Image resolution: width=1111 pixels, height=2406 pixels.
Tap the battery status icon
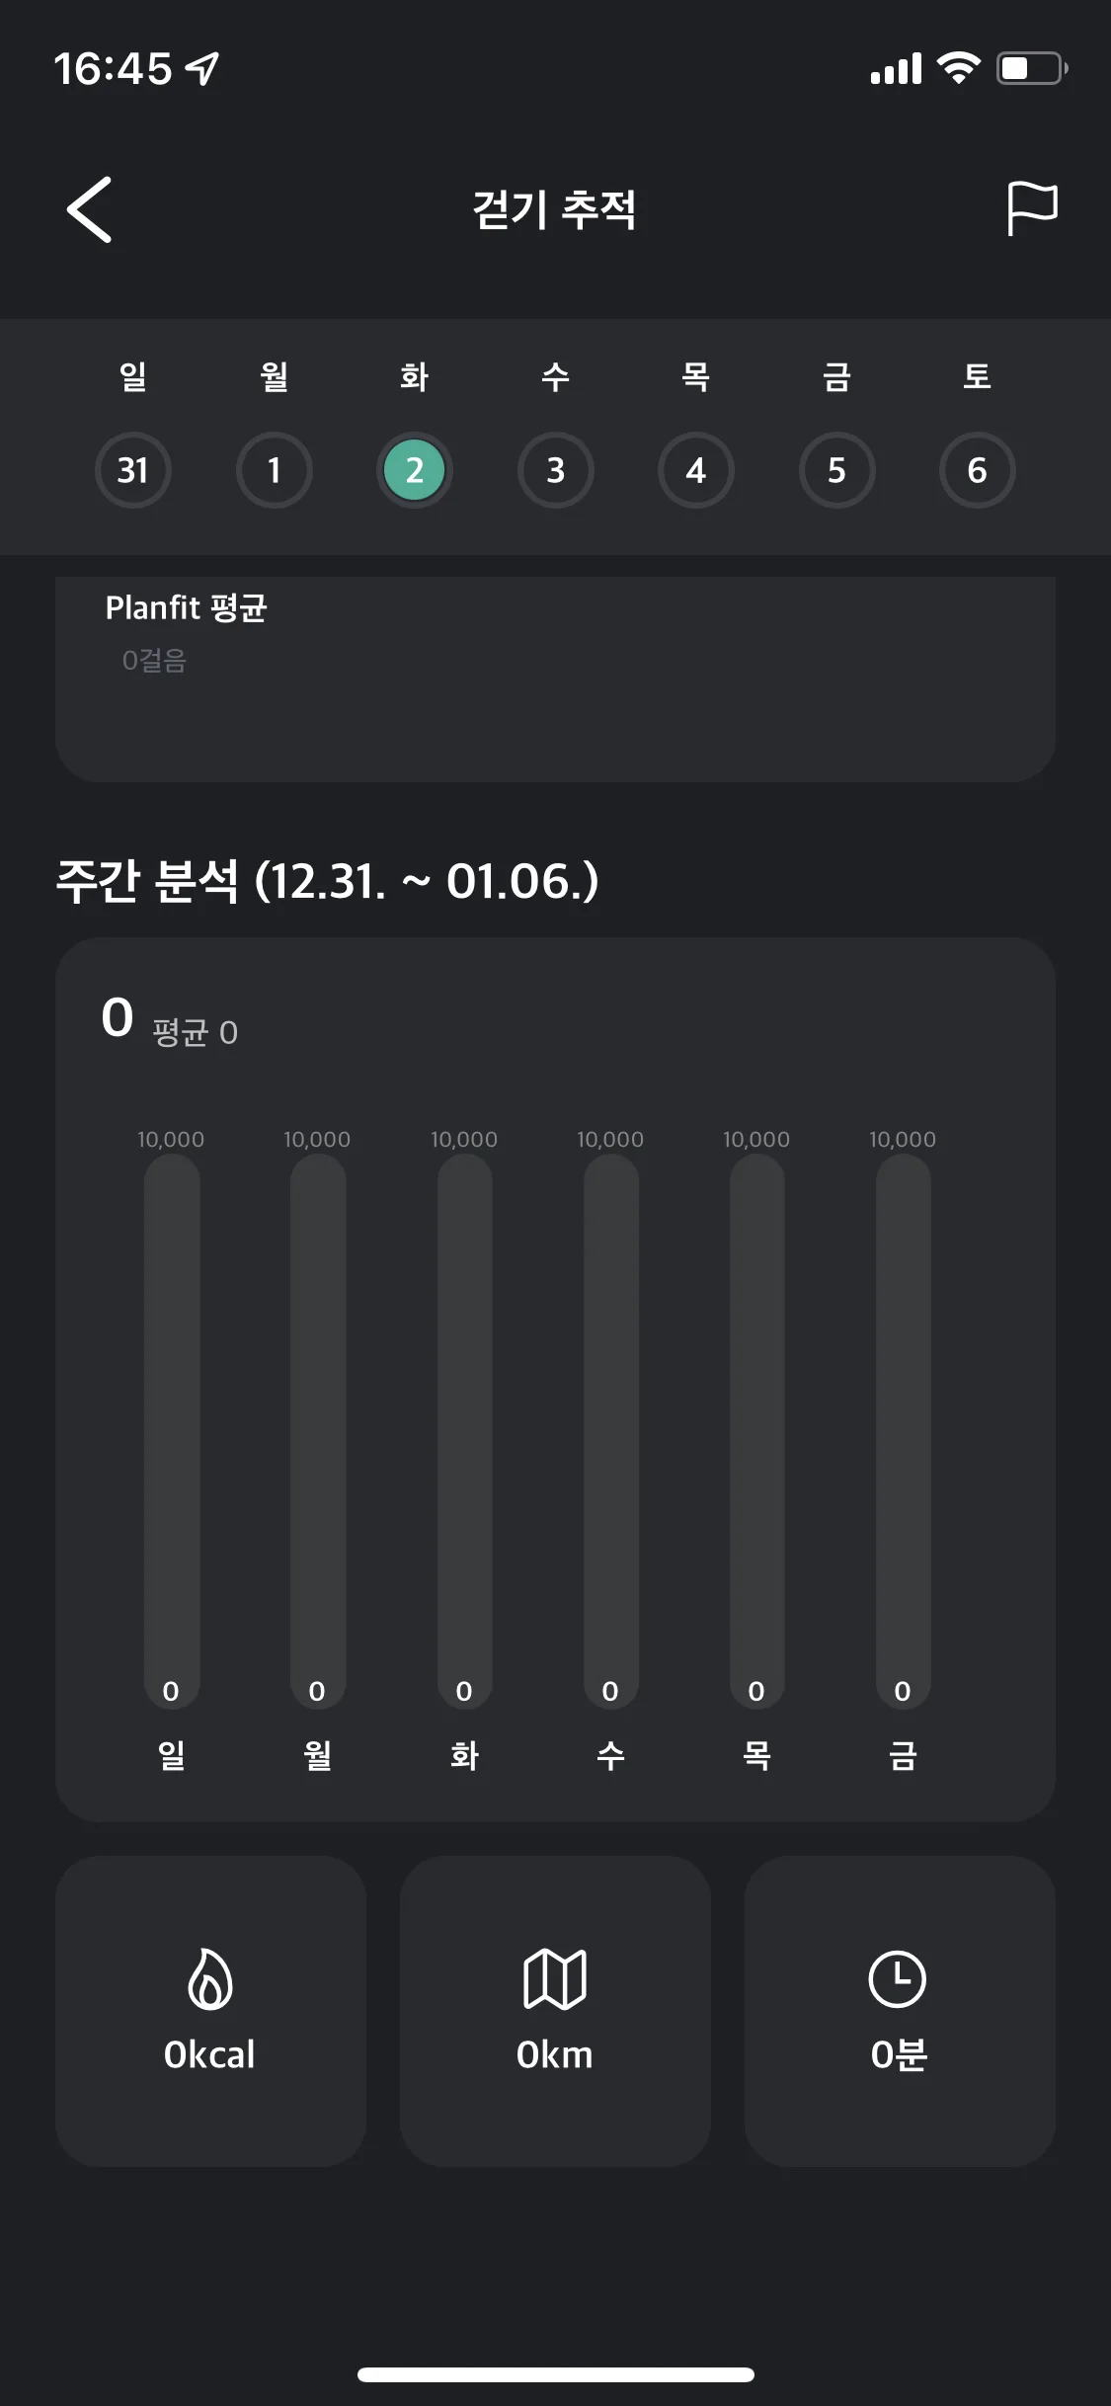(x=1032, y=68)
